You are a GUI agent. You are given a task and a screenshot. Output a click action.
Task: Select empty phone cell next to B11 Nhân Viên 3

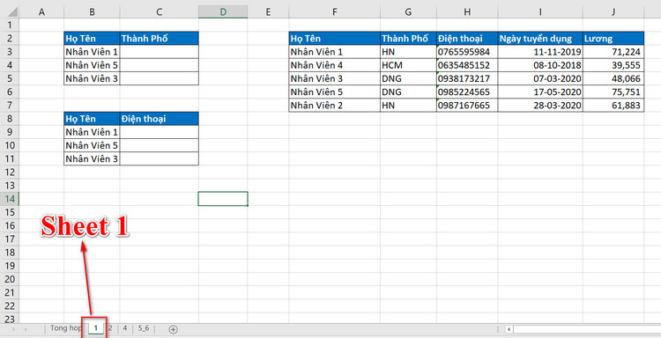click(159, 158)
